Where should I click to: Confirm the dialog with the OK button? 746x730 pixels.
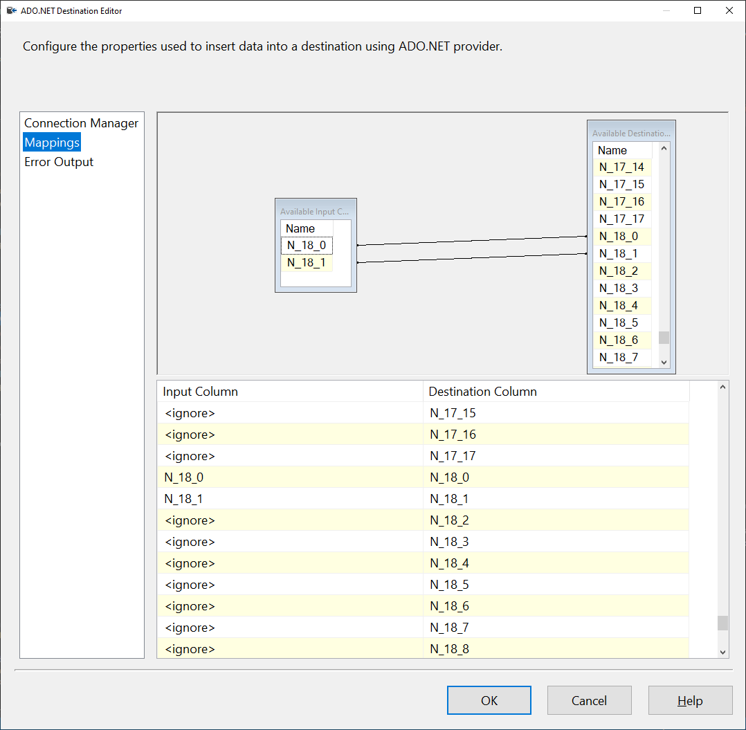coord(489,700)
